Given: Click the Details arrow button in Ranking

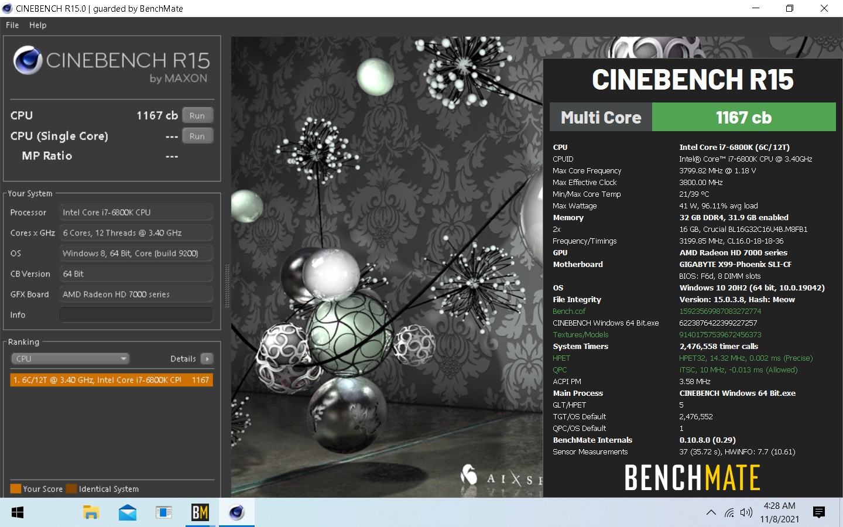Looking at the screenshot, I should click(x=207, y=358).
